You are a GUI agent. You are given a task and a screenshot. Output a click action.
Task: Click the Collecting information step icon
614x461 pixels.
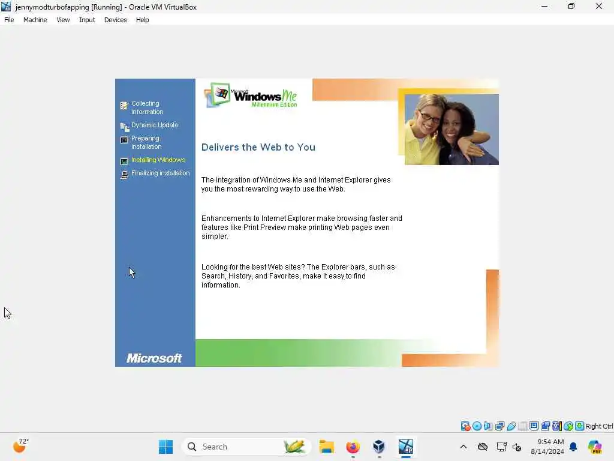tap(124, 106)
